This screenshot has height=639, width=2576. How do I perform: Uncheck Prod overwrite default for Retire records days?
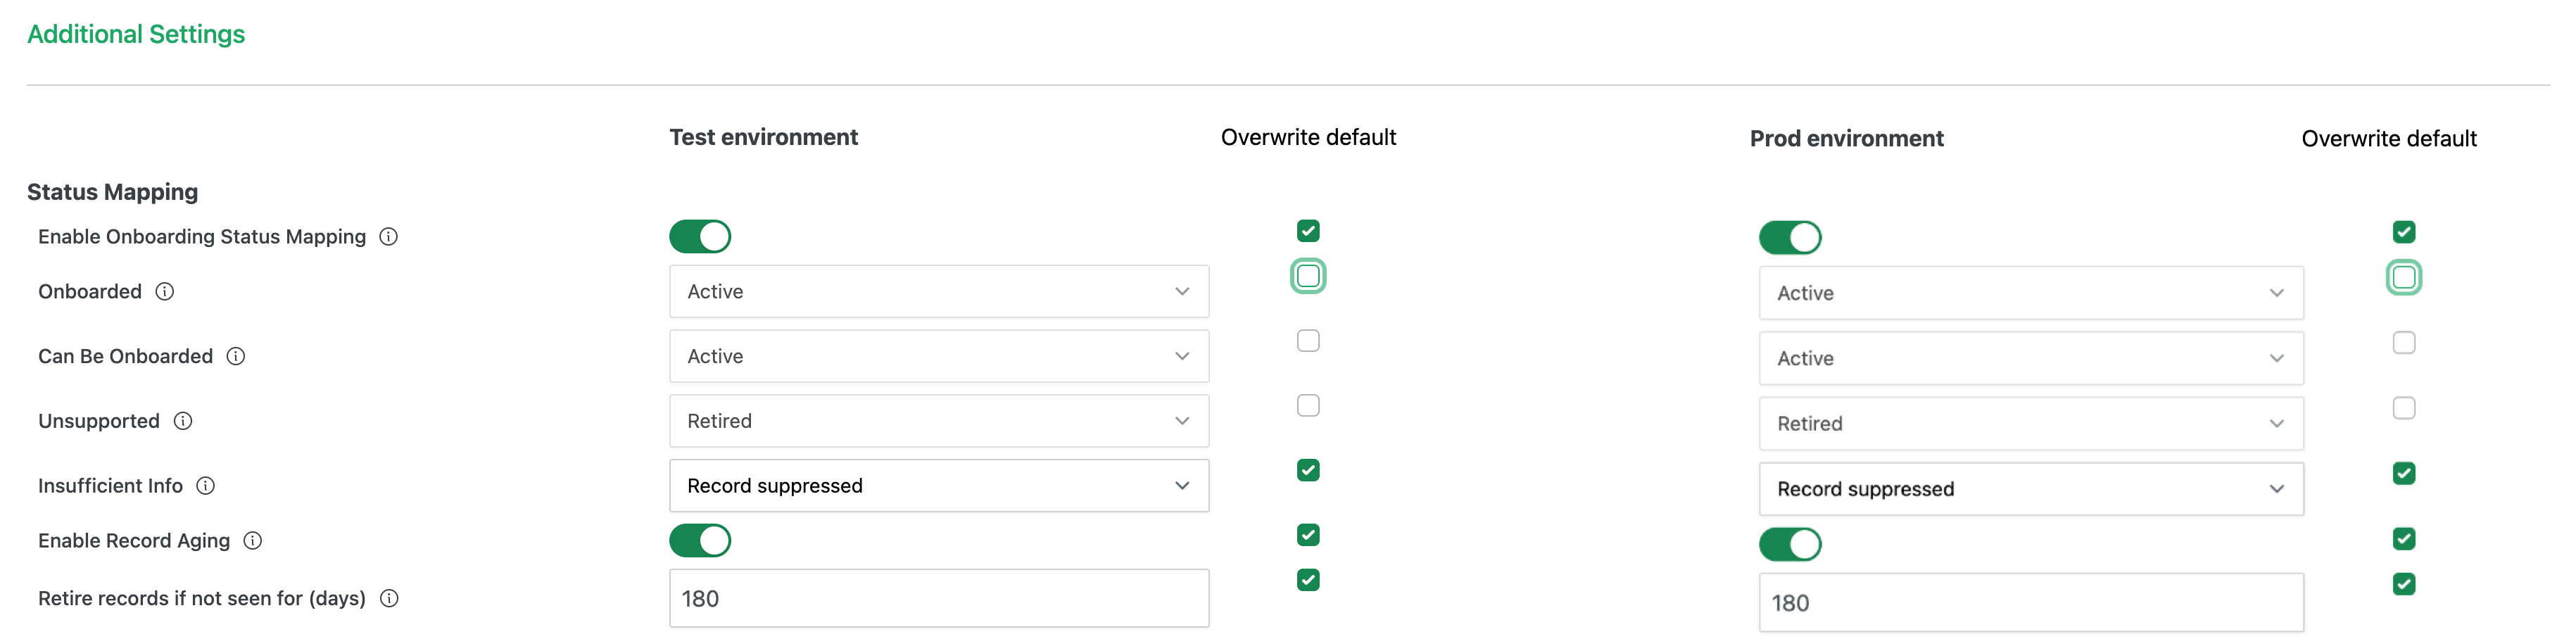pos(2404,584)
